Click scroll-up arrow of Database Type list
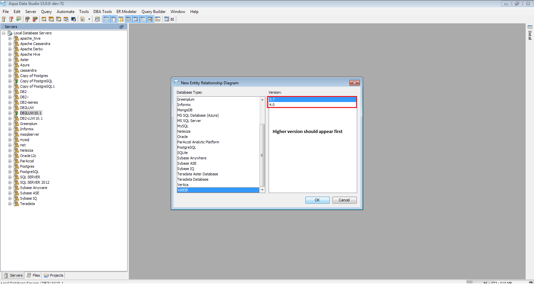The image size is (534, 284). [262, 99]
